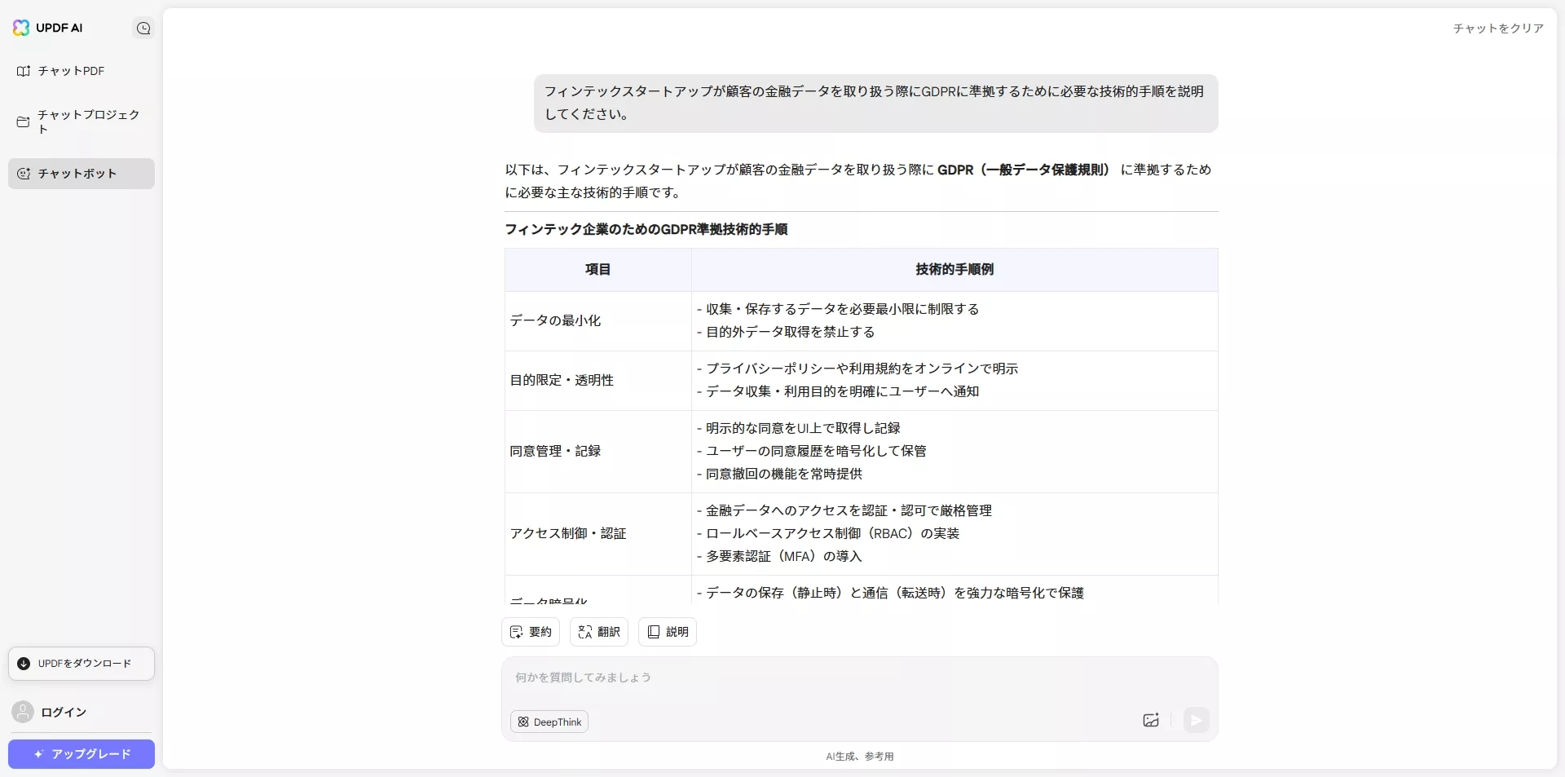Click text ユーザーの同意履歴を暗号化して保管

point(816,452)
